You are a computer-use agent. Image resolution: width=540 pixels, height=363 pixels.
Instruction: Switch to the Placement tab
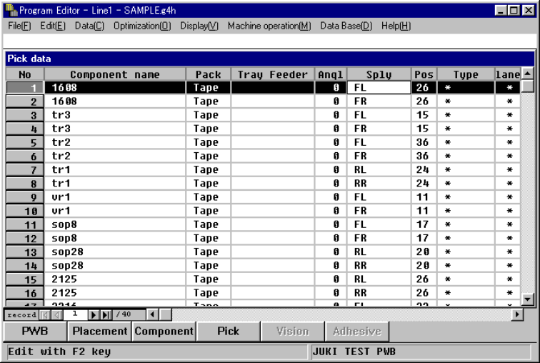(x=100, y=332)
